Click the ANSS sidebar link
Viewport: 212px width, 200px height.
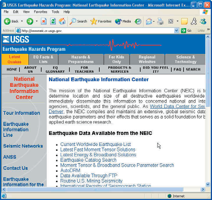coord(10,157)
